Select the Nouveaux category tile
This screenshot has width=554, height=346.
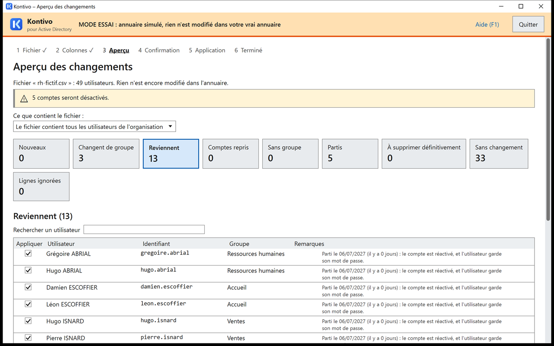click(41, 154)
